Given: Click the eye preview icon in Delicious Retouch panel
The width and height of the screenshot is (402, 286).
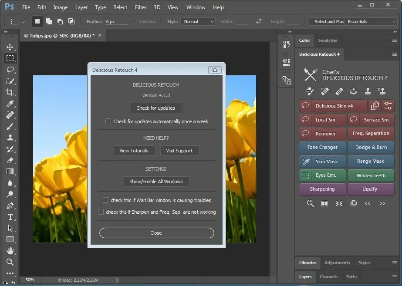Looking at the screenshot, I should tap(339, 203).
